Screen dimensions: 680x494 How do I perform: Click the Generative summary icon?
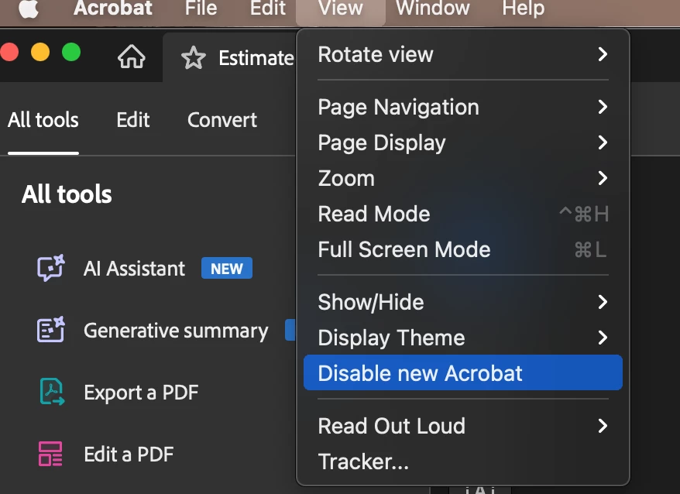(51, 330)
